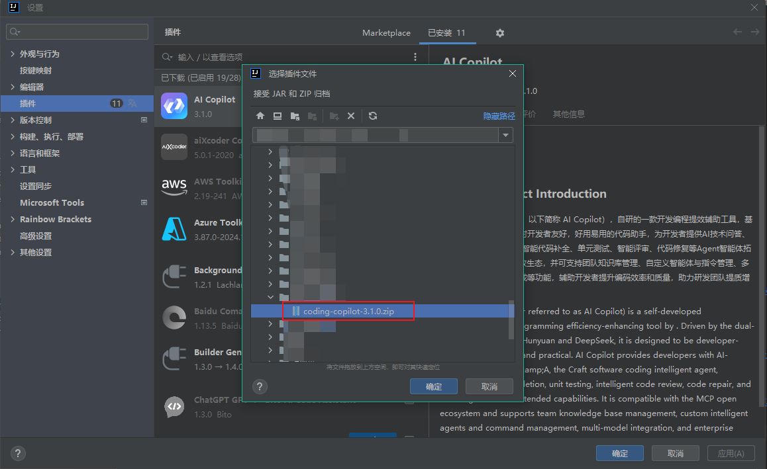Click the new folder icon in file chooser
The image size is (767, 469).
click(334, 116)
